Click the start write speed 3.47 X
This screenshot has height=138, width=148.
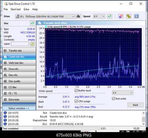[66, 102]
